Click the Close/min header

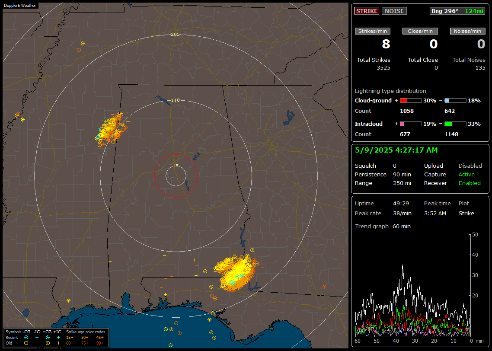(x=420, y=31)
